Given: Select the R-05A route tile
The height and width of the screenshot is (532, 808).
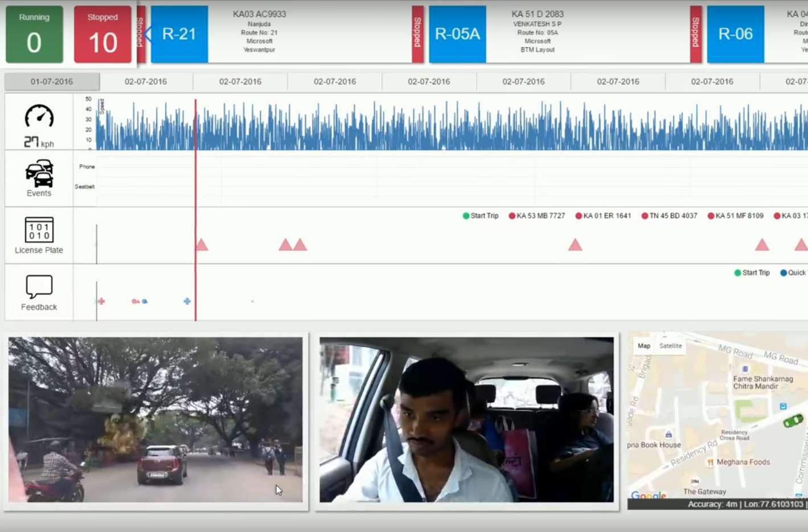Looking at the screenshot, I should tap(457, 34).
